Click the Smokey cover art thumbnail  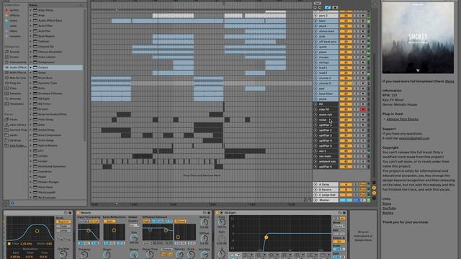(x=418, y=37)
